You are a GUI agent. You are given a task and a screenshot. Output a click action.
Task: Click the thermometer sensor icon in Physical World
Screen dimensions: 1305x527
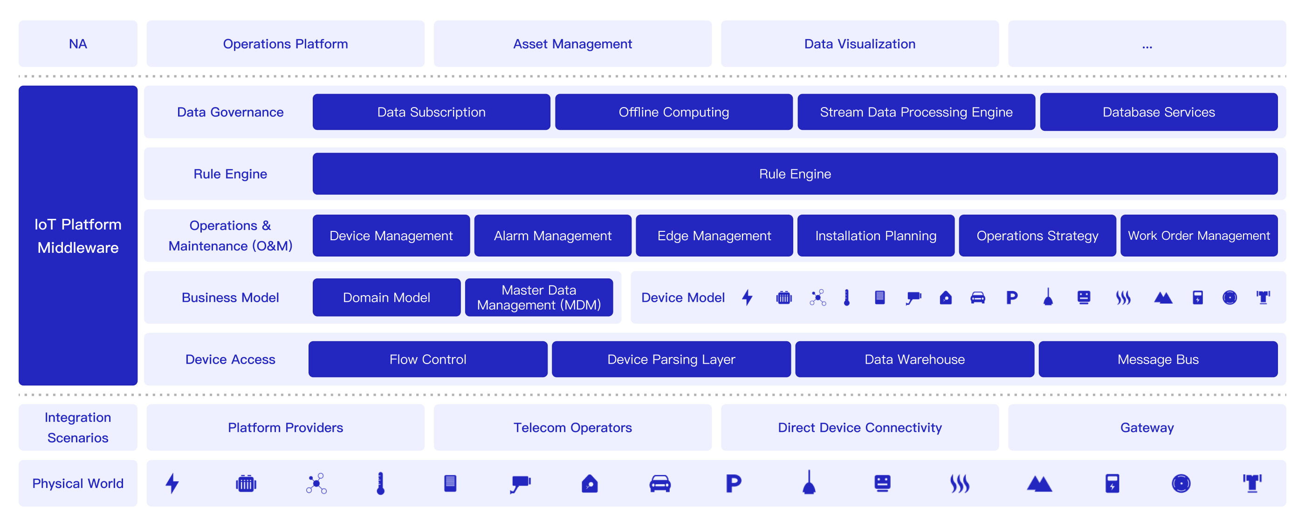tap(380, 483)
